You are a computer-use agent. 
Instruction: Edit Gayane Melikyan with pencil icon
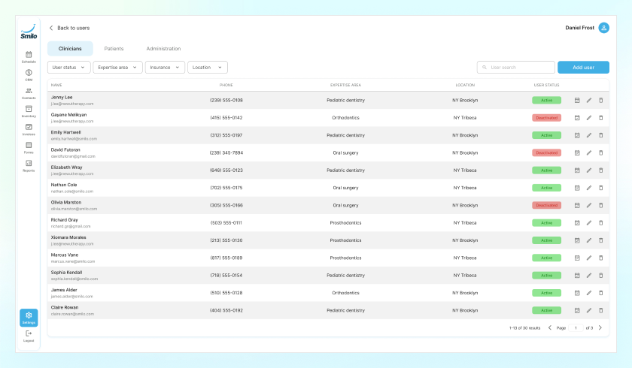click(x=589, y=118)
